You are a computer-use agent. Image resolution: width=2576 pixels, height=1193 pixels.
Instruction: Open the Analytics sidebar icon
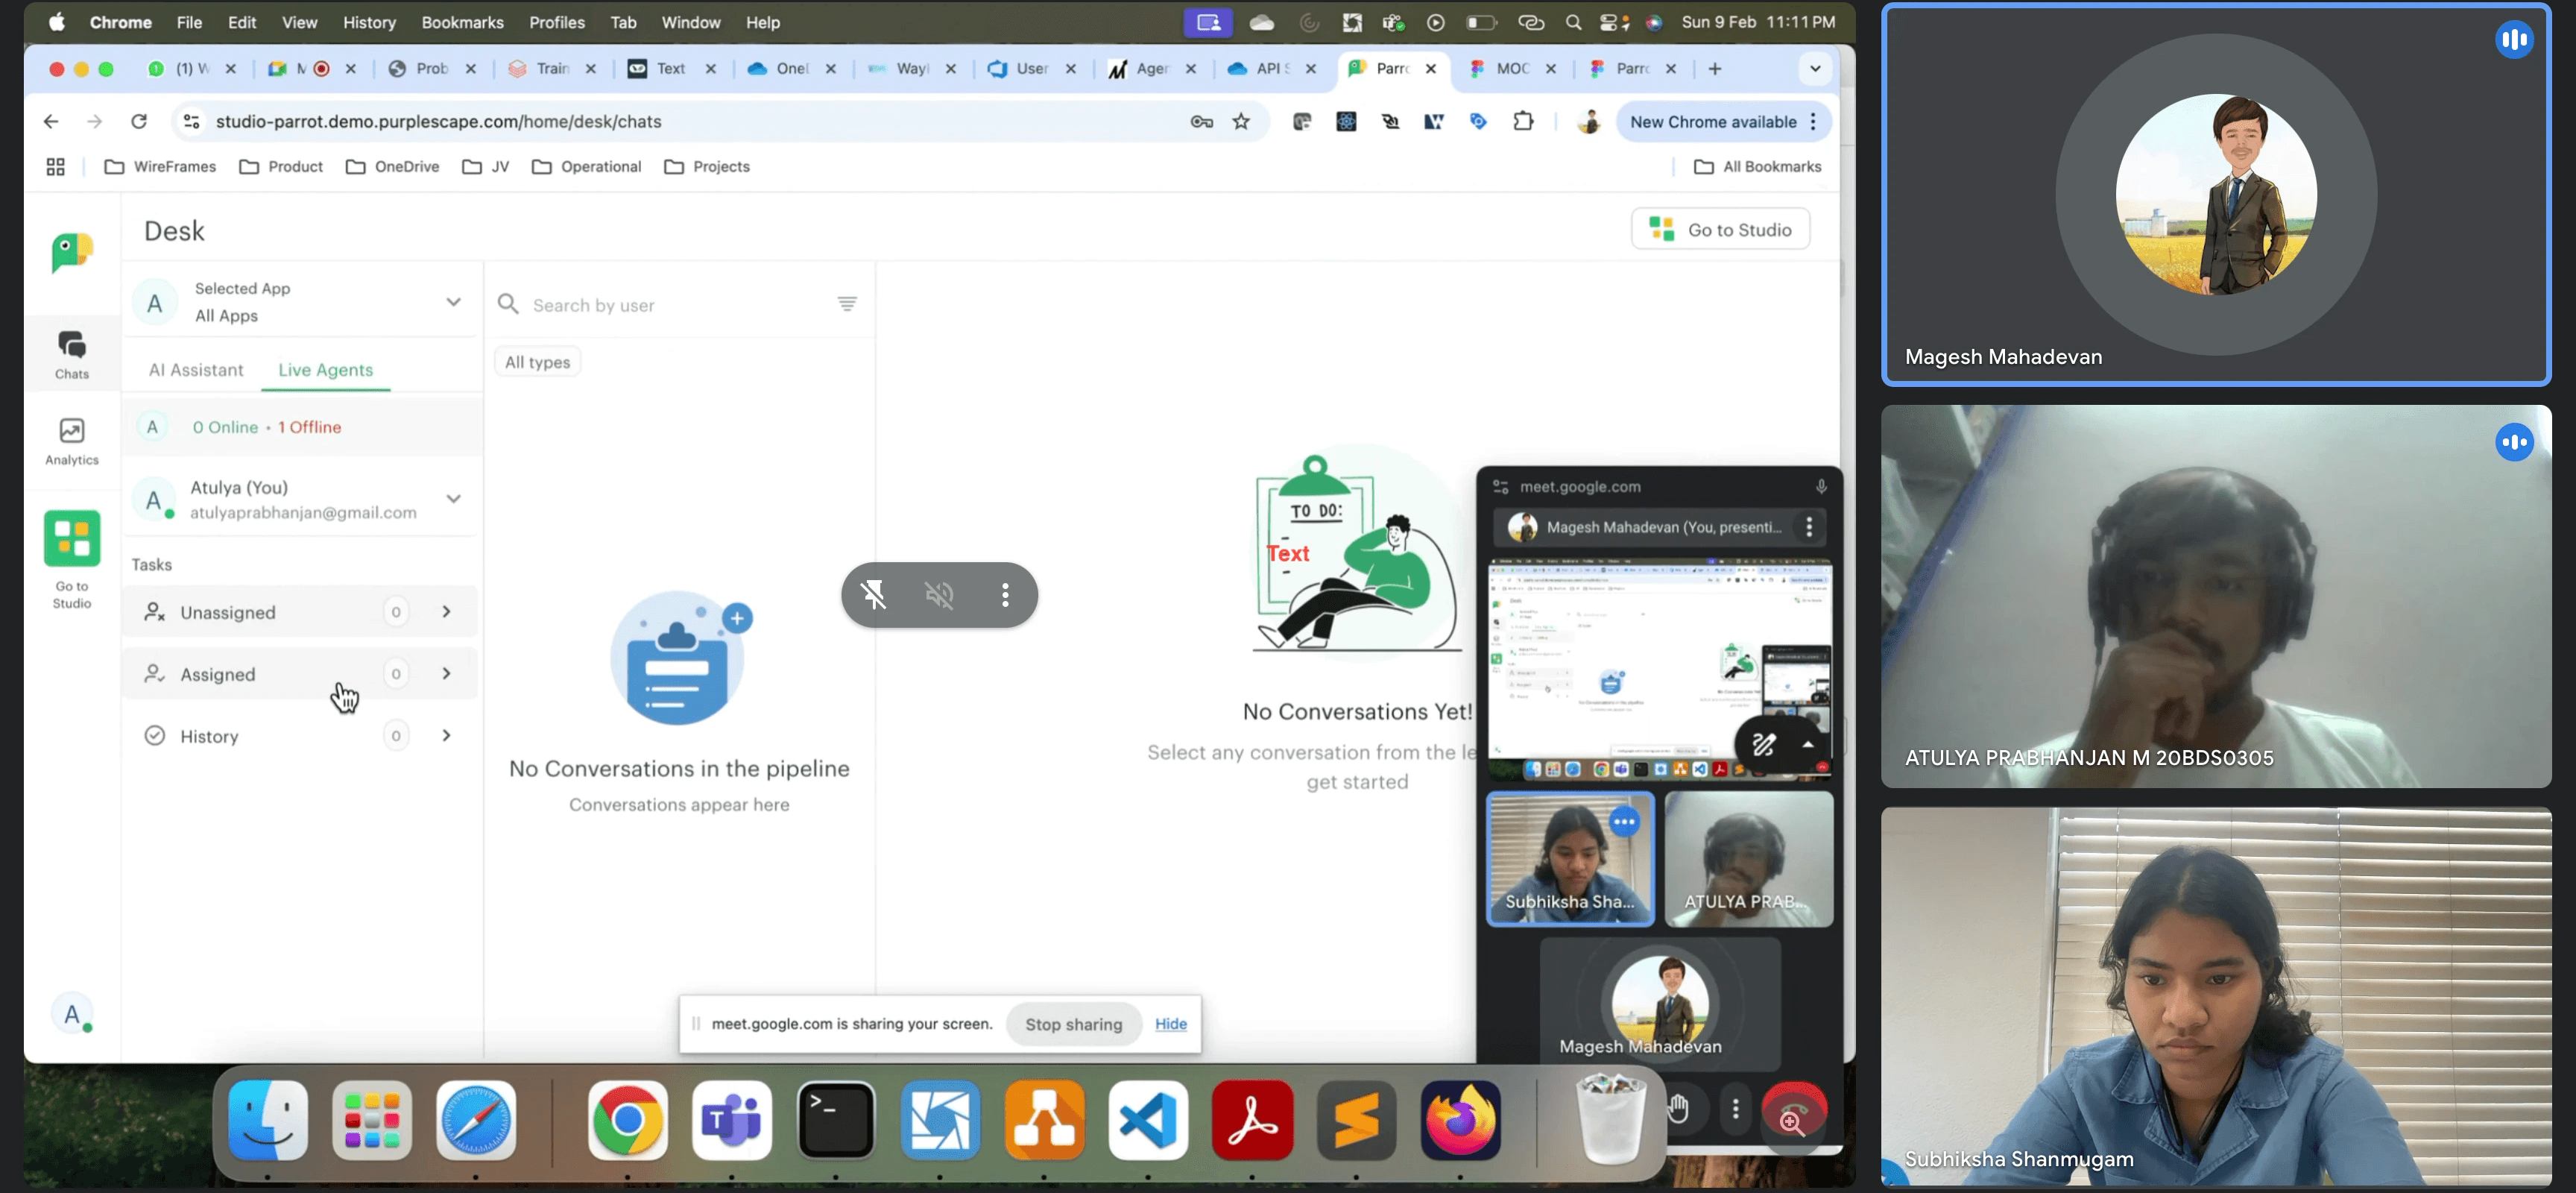[x=71, y=440]
